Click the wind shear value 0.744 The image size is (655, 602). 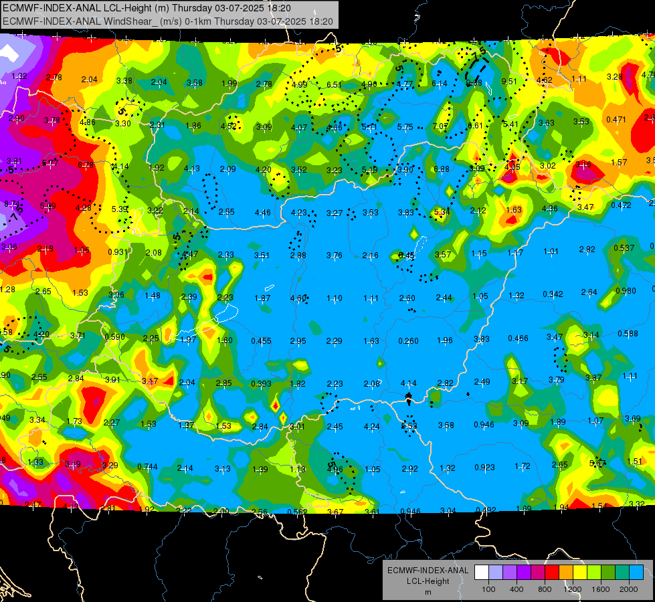click(x=147, y=467)
